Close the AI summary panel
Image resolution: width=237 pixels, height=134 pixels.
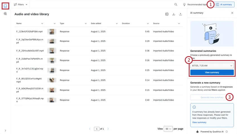point(232,13)
